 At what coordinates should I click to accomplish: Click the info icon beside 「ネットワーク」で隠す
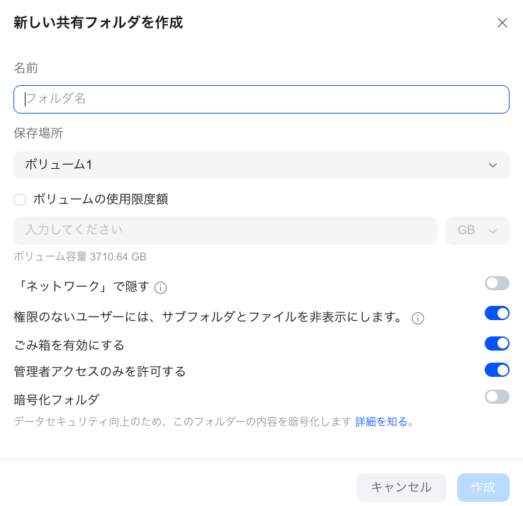pos(160,287)
